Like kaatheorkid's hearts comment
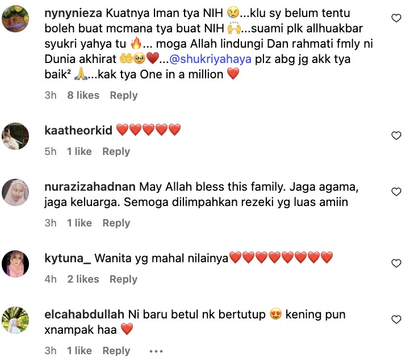This screenshot has height=361, width=410. pyautogui.click(x=396, y=135)
